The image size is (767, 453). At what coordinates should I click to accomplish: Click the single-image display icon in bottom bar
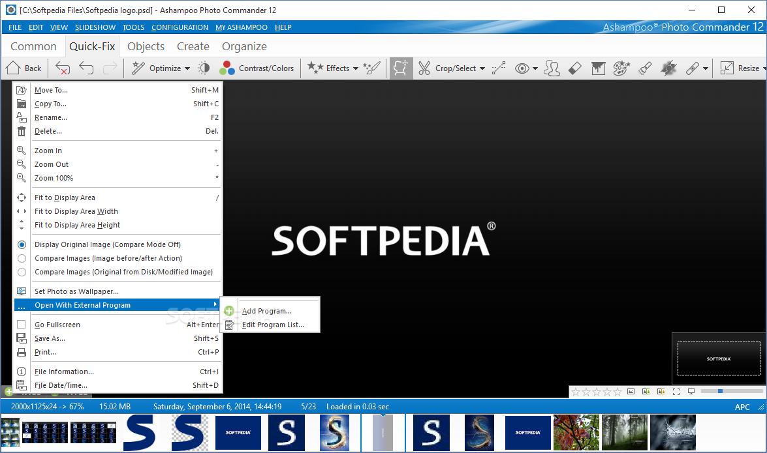point(631,392)
